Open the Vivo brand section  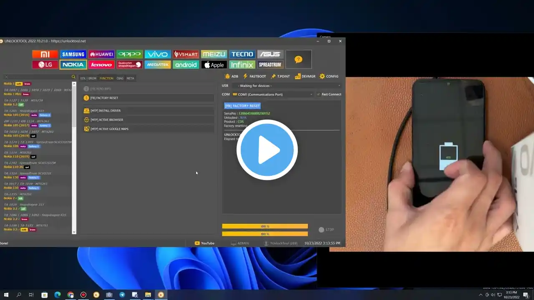(x=158, y=55)
